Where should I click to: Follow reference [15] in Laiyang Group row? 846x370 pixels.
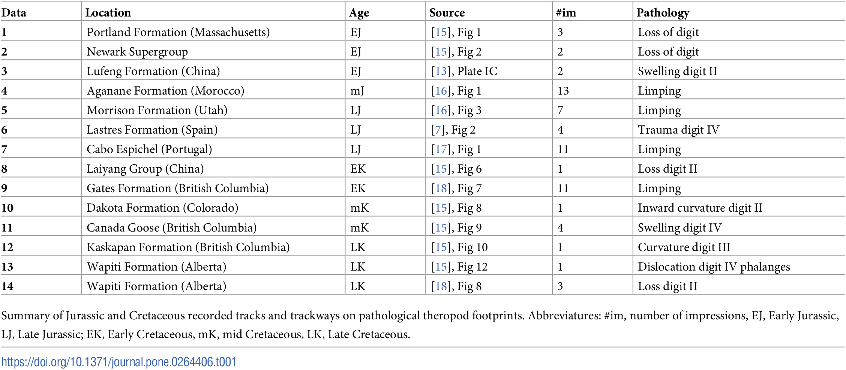pyautogui.click(x=441, y=169)
